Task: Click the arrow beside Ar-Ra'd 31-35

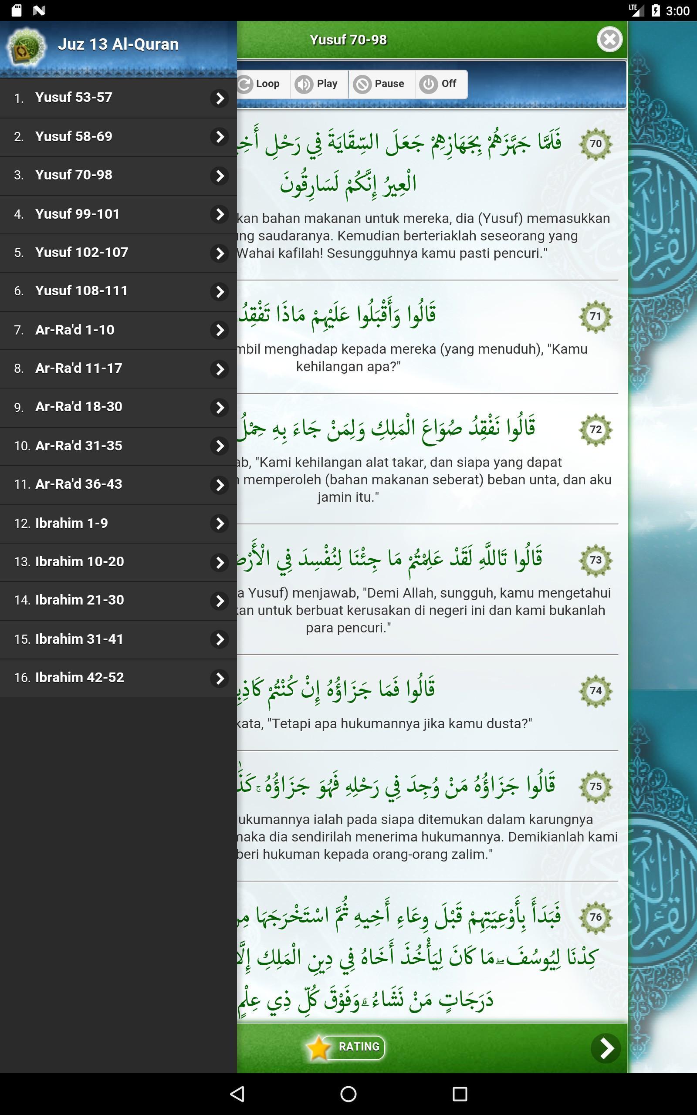Action: [220, 446]
